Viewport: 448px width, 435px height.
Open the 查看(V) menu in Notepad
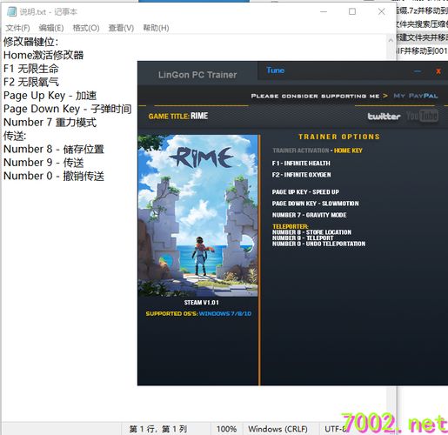pos(121,28)
